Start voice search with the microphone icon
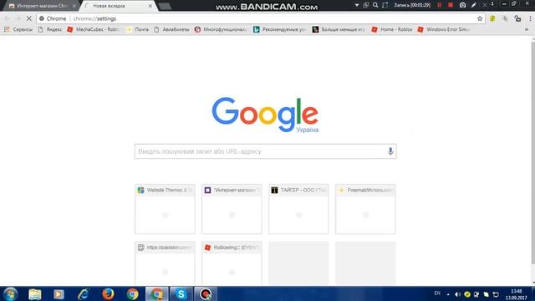Image resolution: width=535 pixels, height=301 pixels. click(390, 151)
